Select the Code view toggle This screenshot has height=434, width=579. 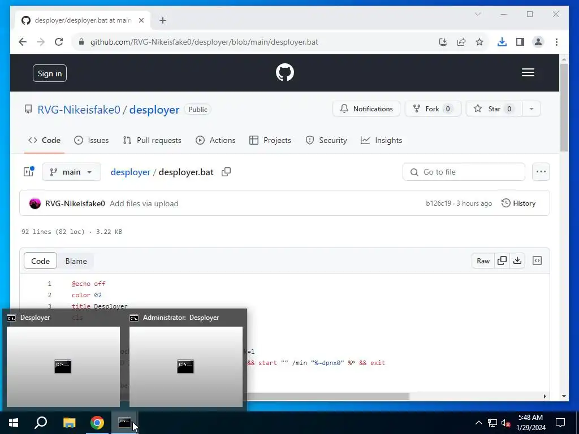pos(40,261)
